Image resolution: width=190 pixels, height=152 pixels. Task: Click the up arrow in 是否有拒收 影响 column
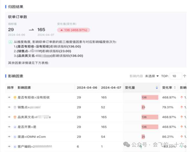point(182,97)
